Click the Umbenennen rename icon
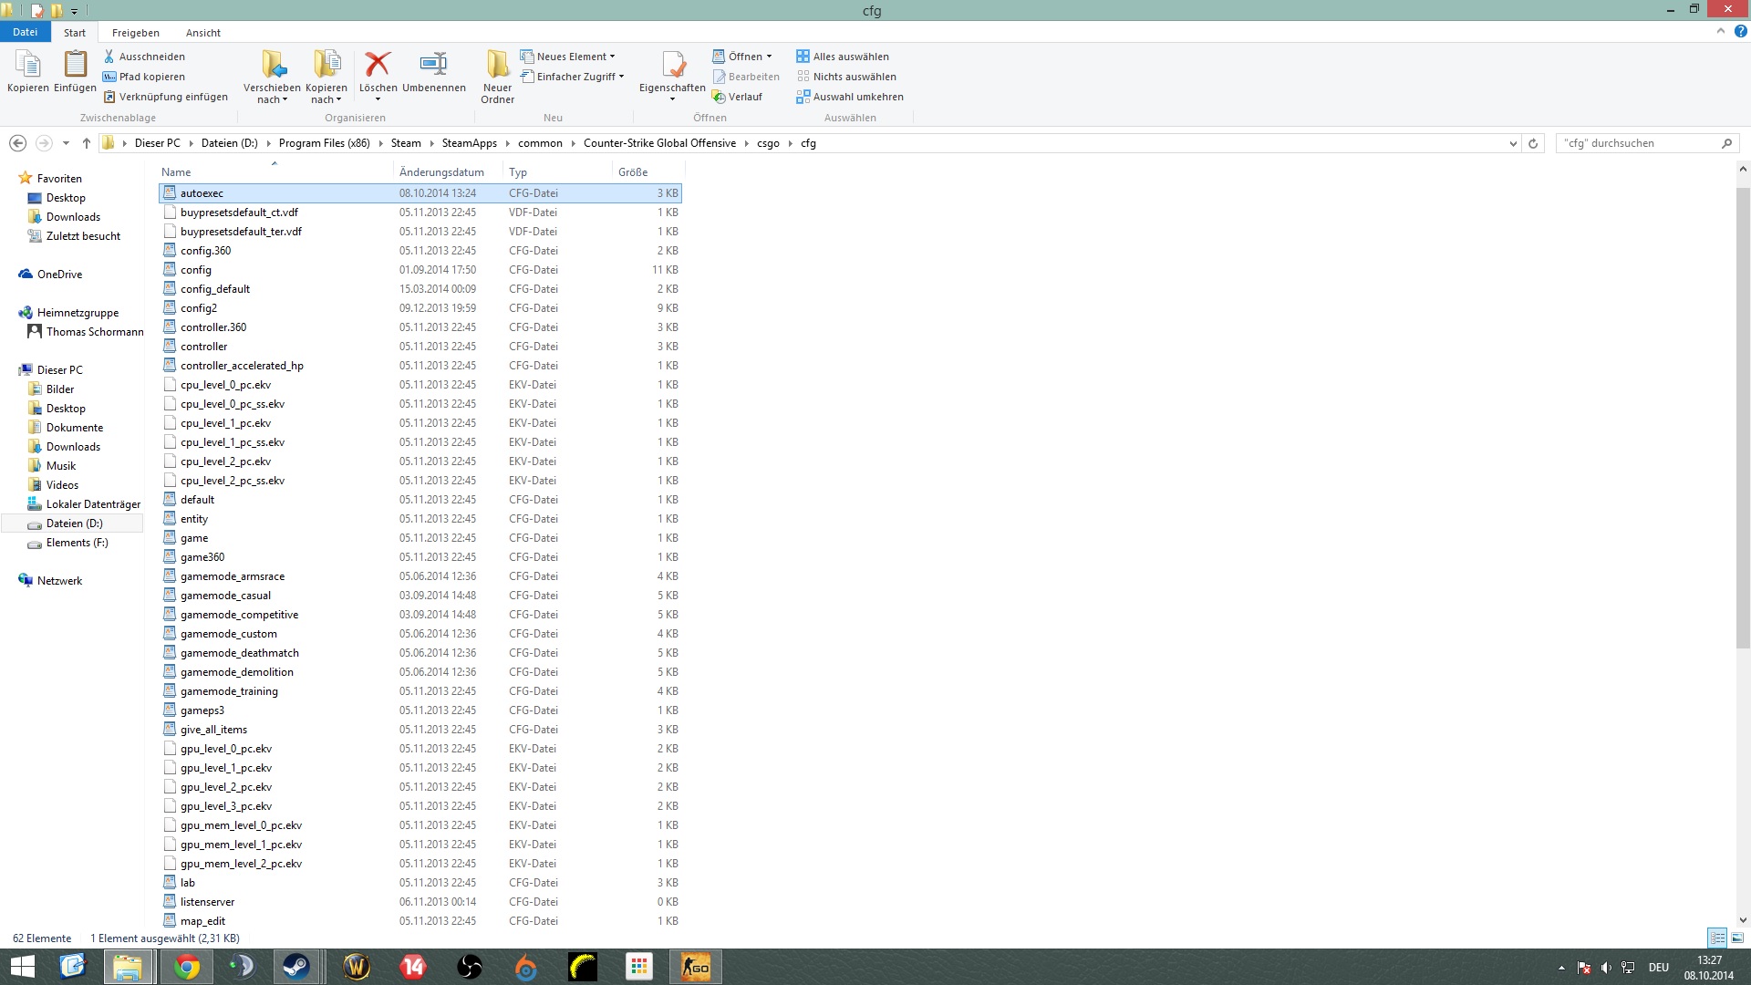1751x985 pixels. coord(433,65)
